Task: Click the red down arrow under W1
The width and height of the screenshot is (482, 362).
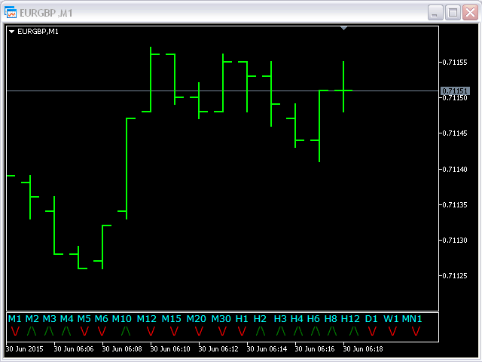Action: pyautogui.click(x=392, y=332)
